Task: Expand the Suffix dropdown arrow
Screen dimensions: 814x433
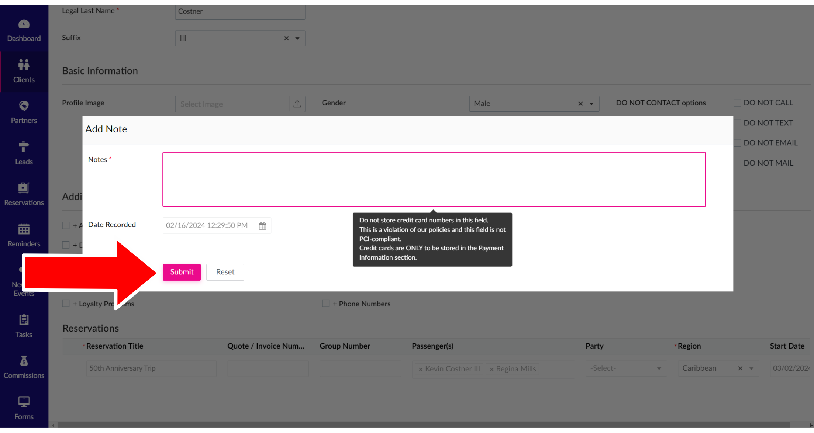Action: click(297, 38)
